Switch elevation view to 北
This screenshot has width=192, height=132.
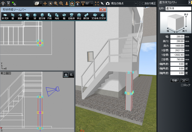tap(71, 75)
